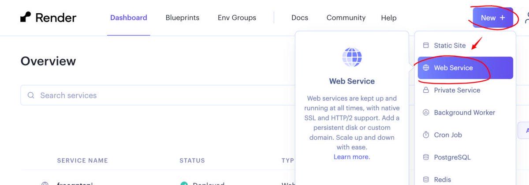
Task: Click the Private Service lock icon
Action: tap(426, 90)
